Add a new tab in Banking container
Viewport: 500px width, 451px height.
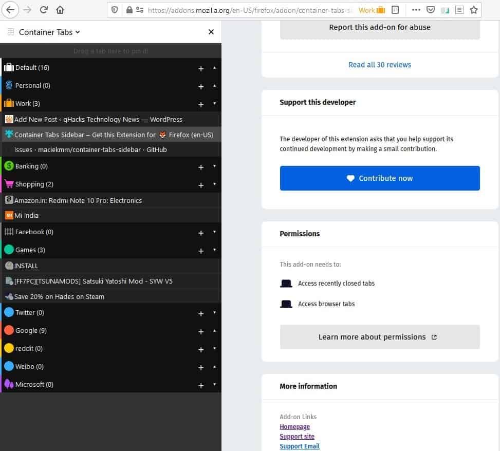tap(201, 167)
